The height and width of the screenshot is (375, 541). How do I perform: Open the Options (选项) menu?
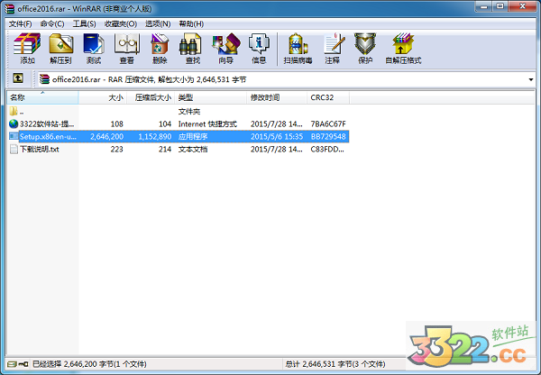click(x=158, y=23)
